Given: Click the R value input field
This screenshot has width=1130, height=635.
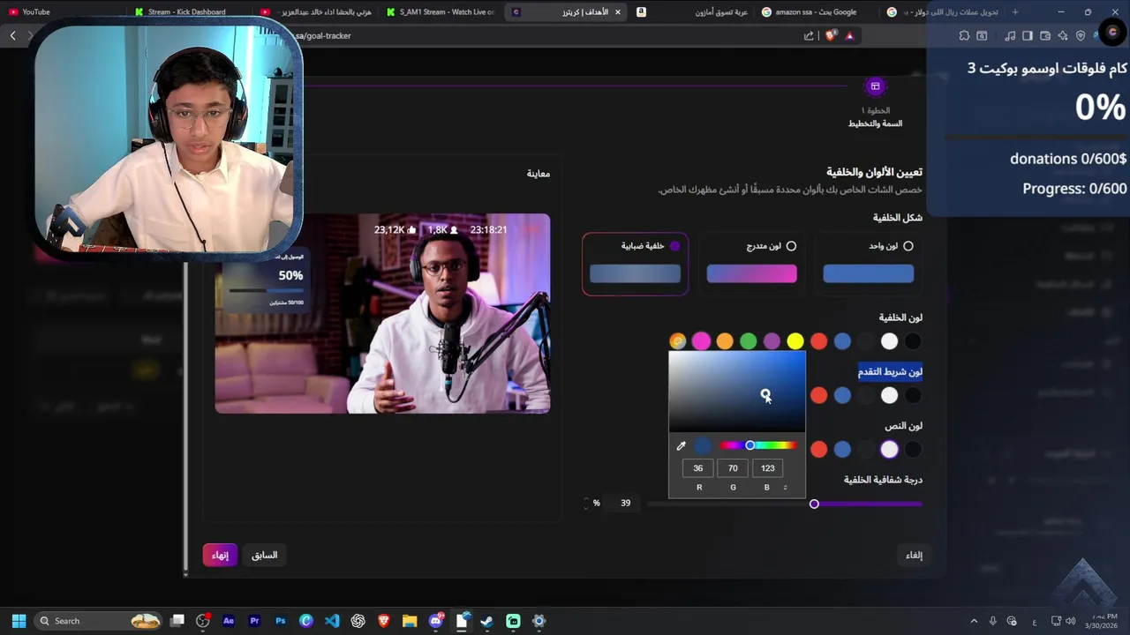Looking at the screenshot, I should tap(698, 468).
